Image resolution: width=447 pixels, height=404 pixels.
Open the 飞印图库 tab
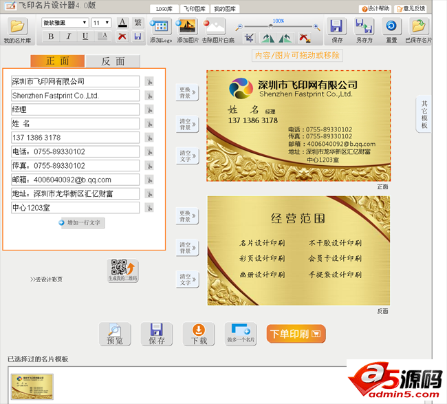point(193,8)
